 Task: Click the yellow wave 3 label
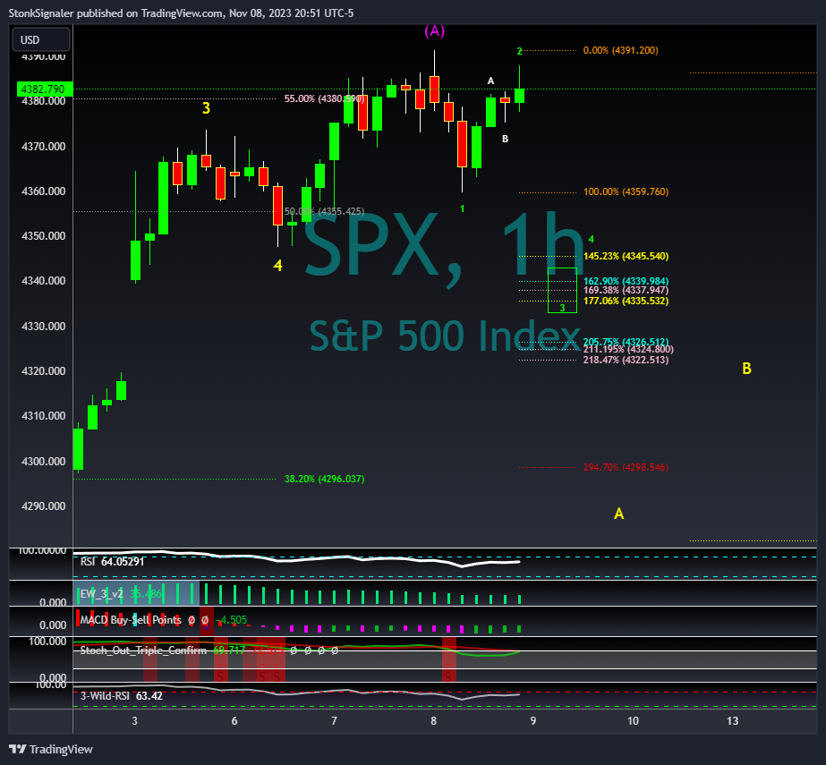click(206, 108)
